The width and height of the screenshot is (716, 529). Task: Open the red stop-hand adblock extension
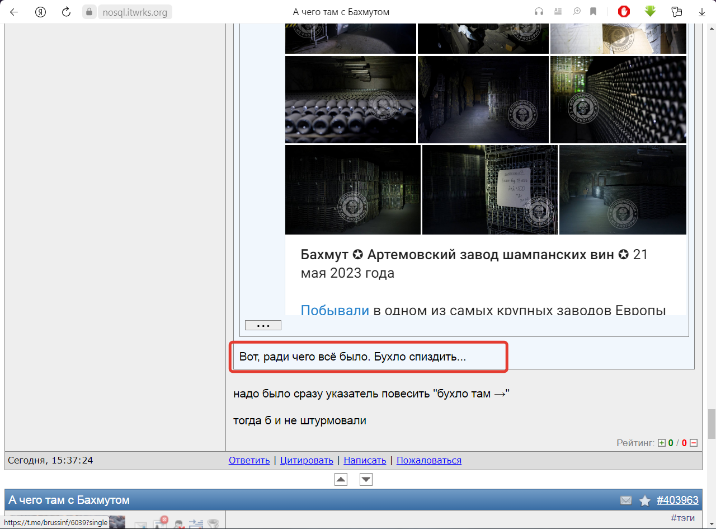pyautogui.click(x=624, y=12)
